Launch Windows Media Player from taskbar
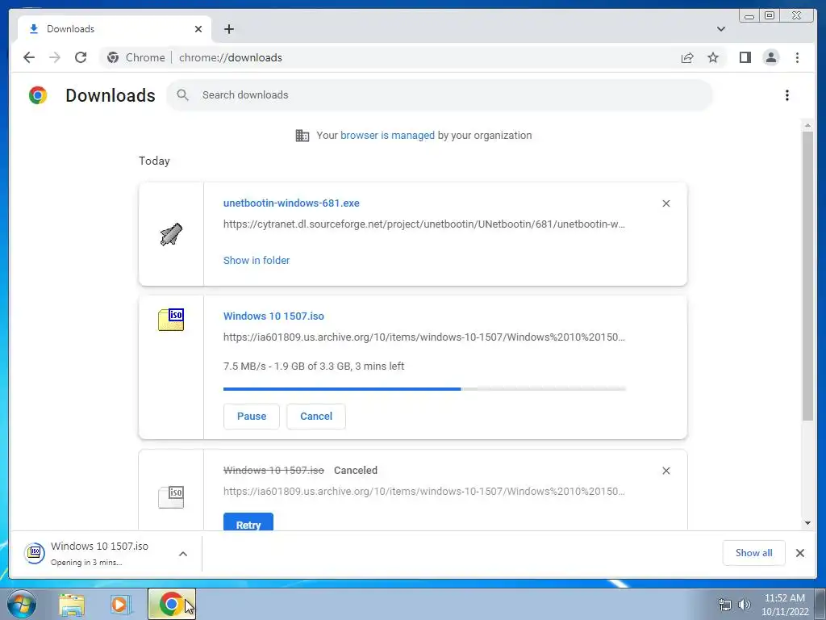 (121, 604)
